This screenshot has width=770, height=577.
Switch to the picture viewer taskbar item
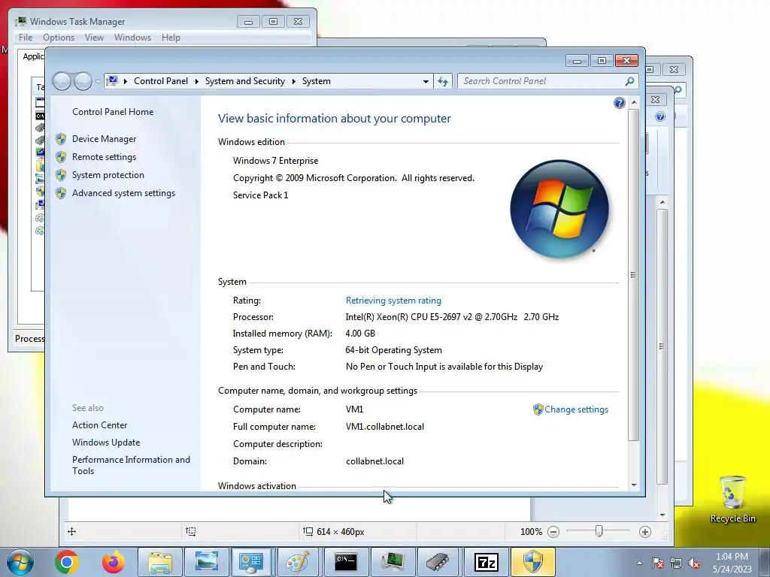point(206,562)
